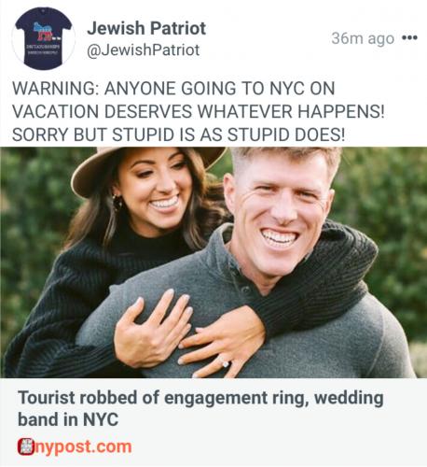Screen dimensions: 427x467
Task: Open the Tourist robbed of engagement ring headline
Action: [200, 408]
